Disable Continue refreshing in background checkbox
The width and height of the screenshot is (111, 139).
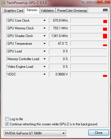(7, 124)
